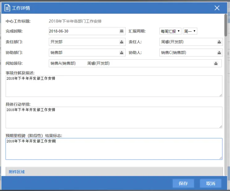Expand the 每周汇报 dropdown
The width and height of the screenshot is (230, 191).
(x=170, y=31)
